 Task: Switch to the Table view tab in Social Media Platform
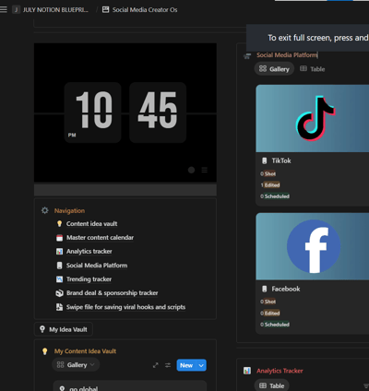coord(313,69)
